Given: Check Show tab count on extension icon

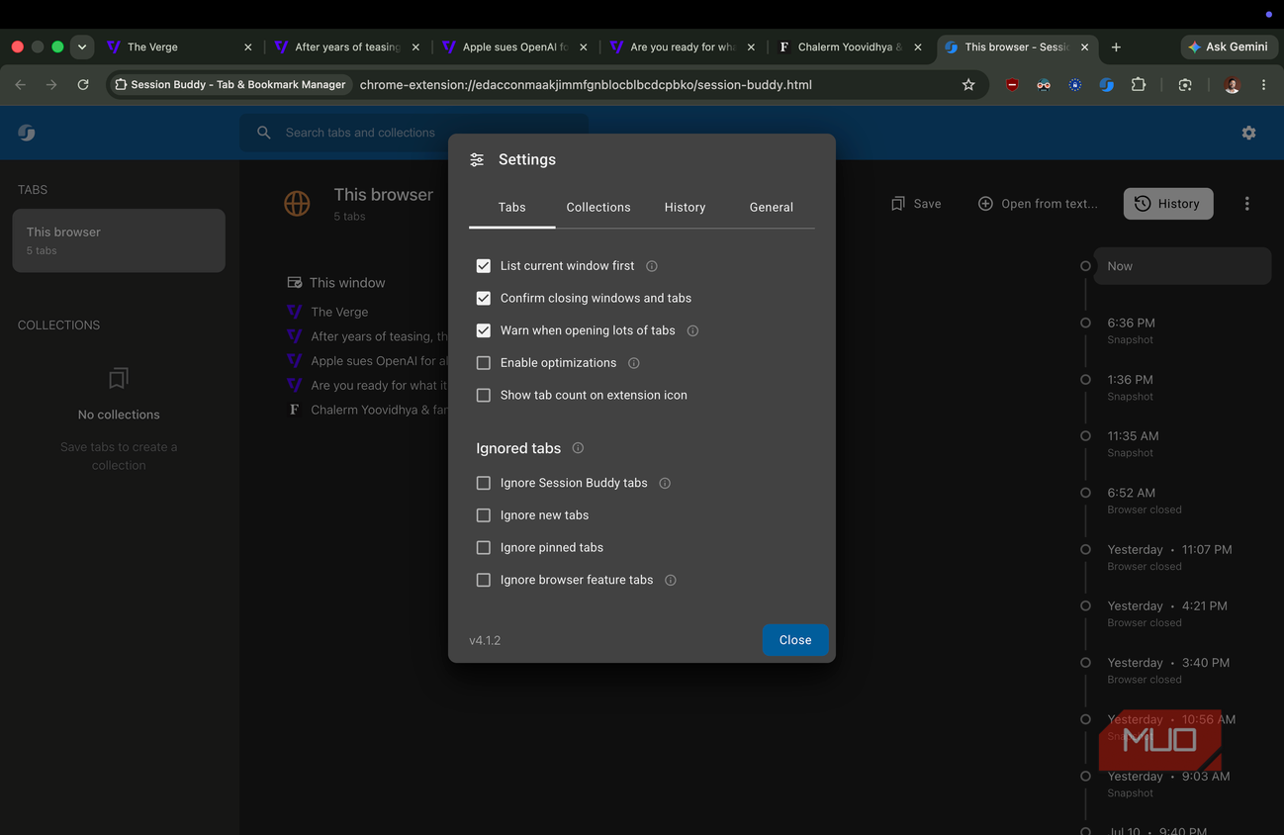Looking at the screenshot, I should 484,395.
